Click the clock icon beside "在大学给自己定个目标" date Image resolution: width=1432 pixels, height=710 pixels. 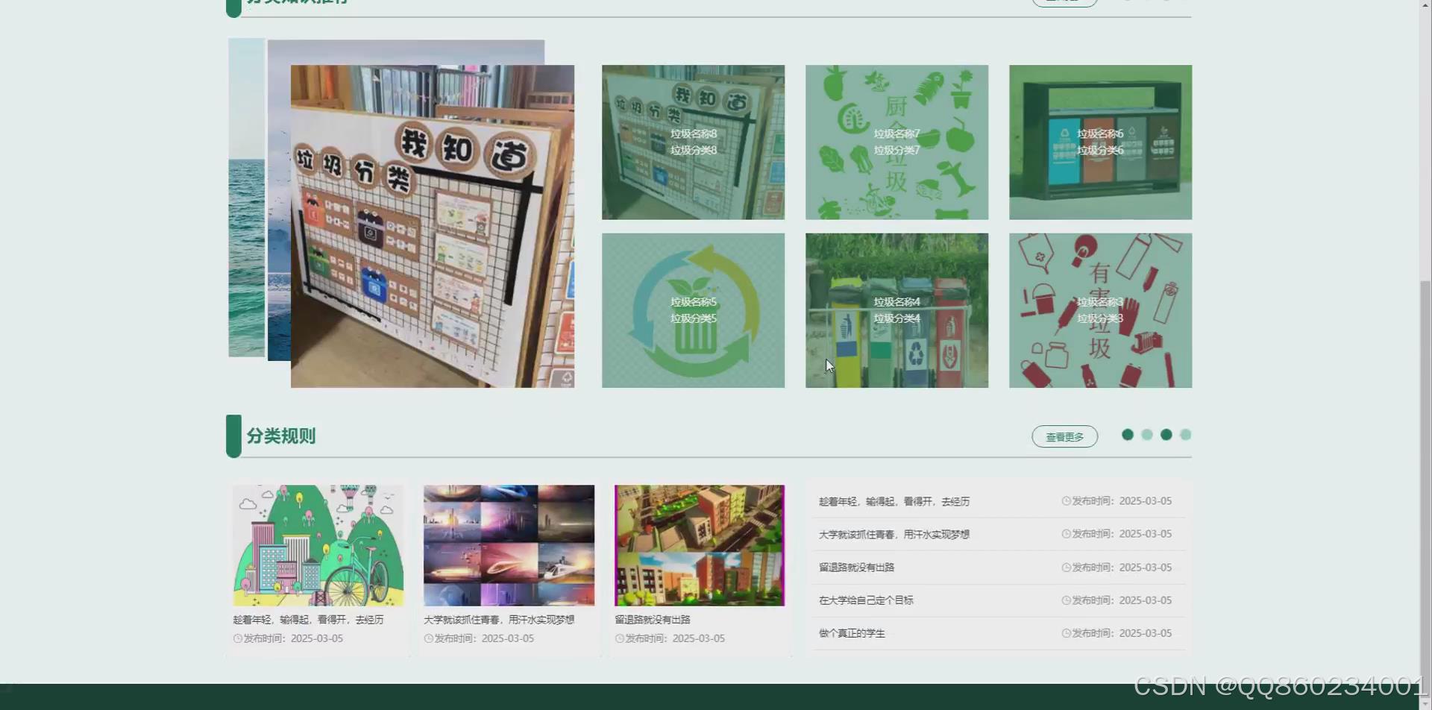point(1066,600)
